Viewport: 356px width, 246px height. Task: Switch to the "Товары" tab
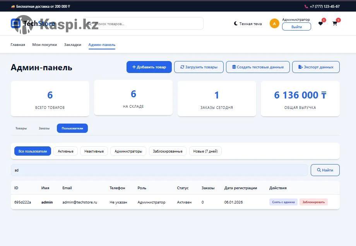[x=21, y=128]
